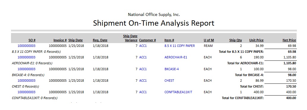The image size is (307, 110).
Task: Click the U of M column header
Action: pyautogui.click(x=209, y=40)
